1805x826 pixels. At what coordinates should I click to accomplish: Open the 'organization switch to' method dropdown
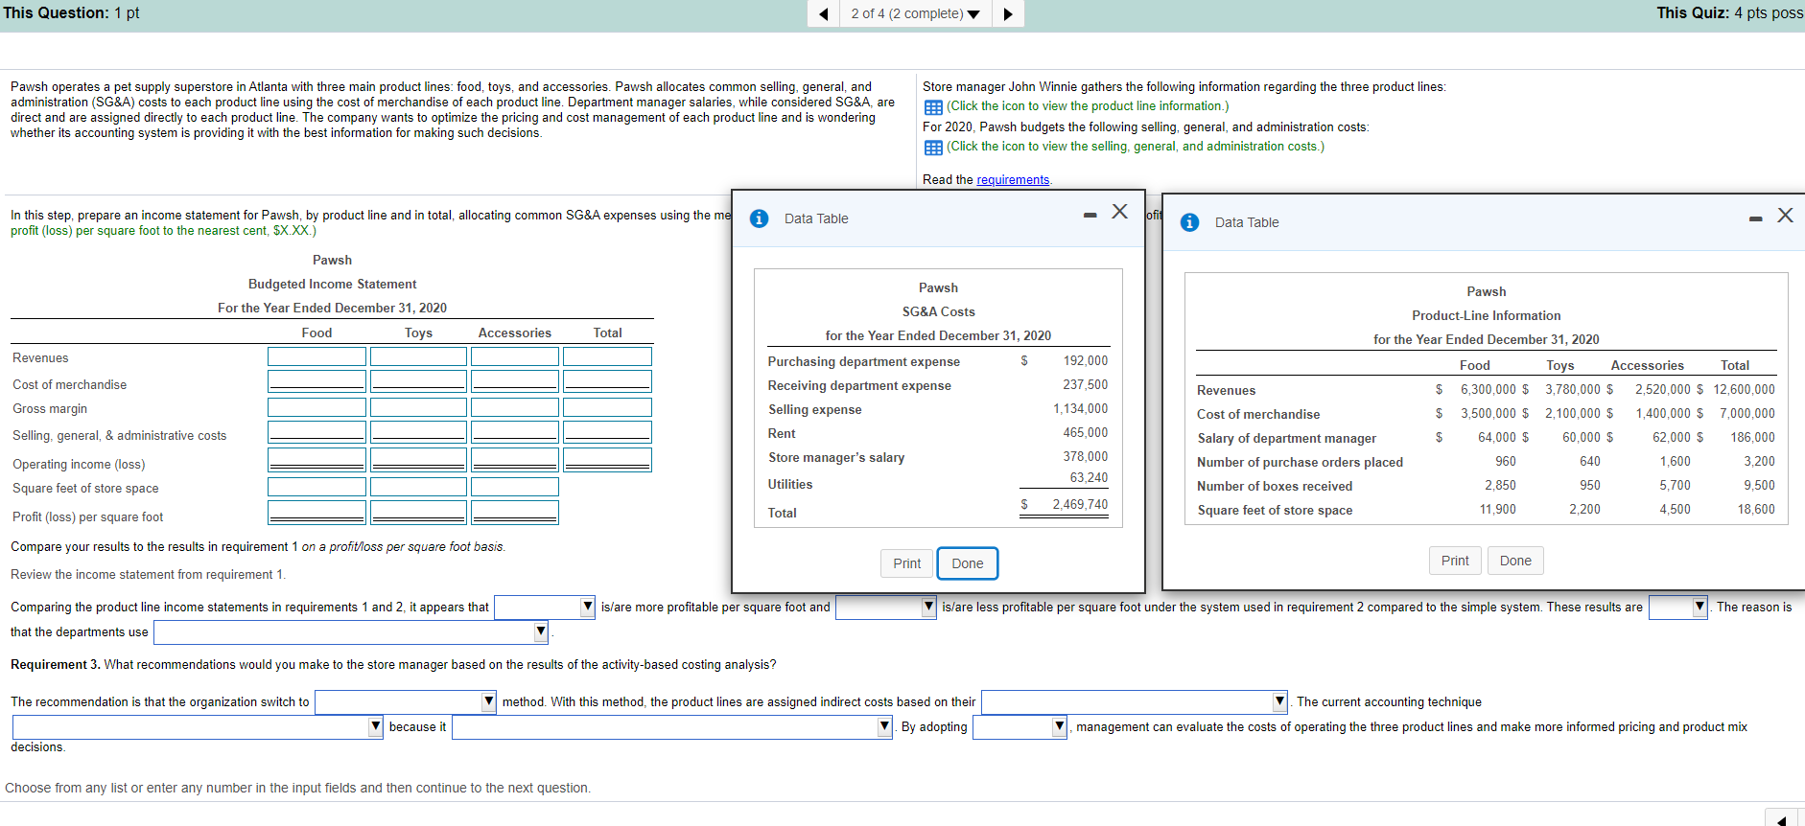[406, 702]
